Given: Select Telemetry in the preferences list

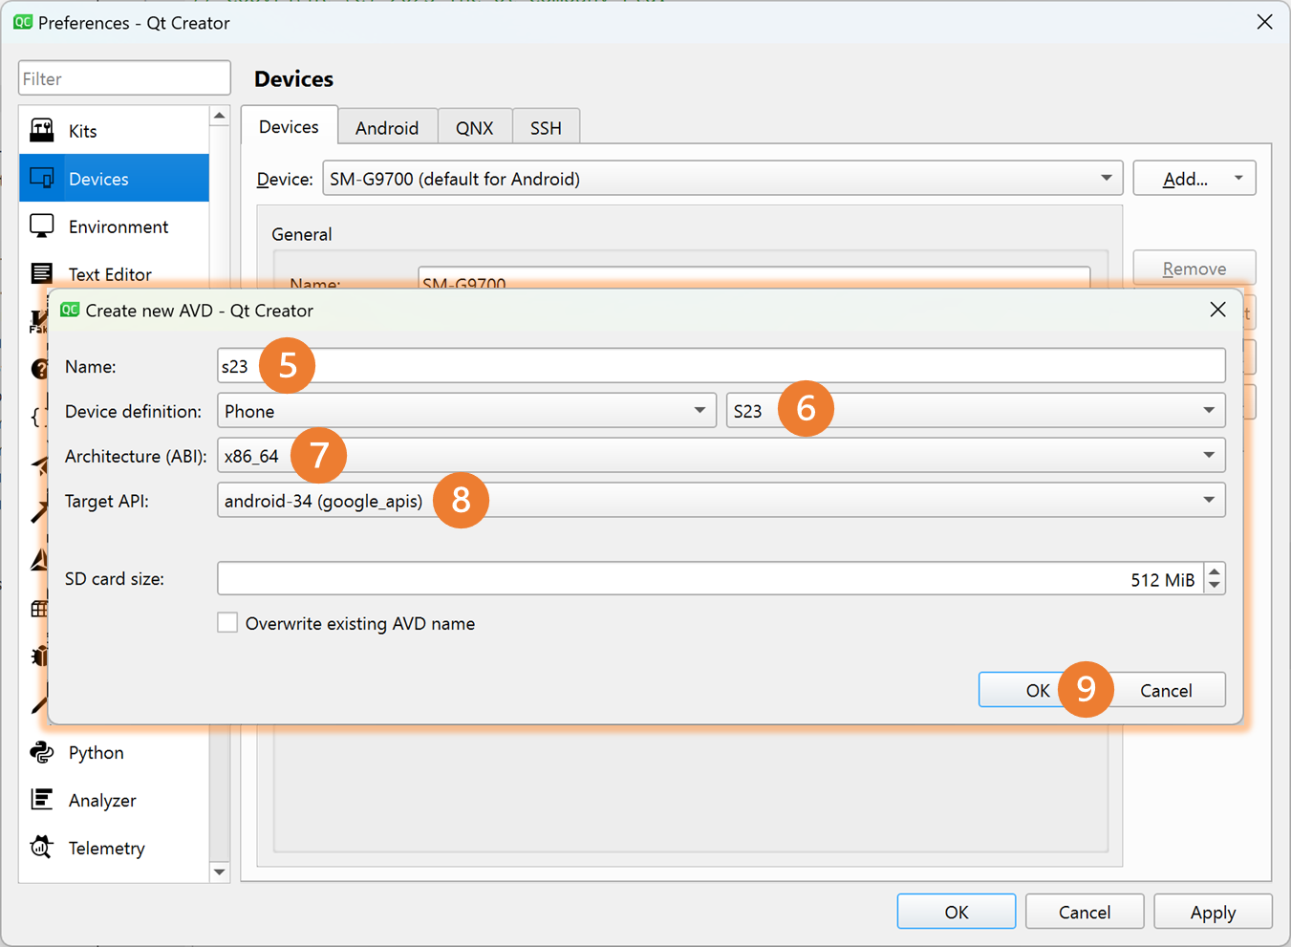Looking at the screenshot, I should pos(114,848).
